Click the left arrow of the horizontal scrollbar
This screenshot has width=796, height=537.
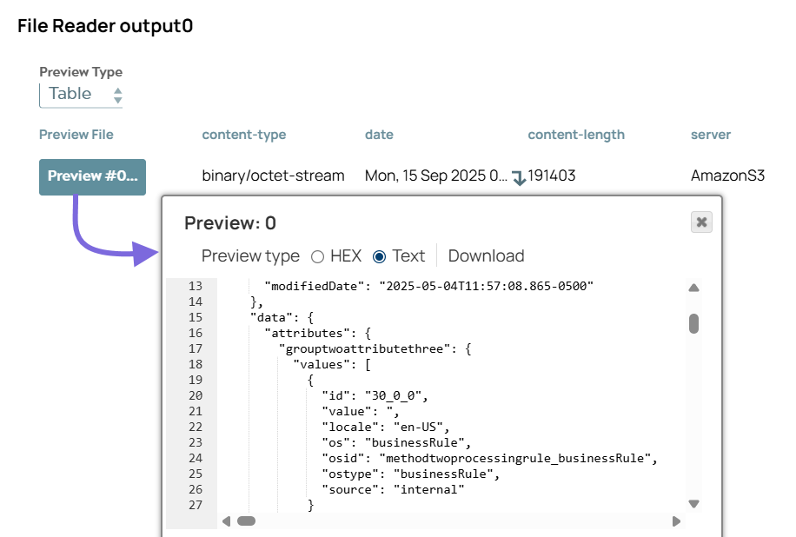point(225,521)
